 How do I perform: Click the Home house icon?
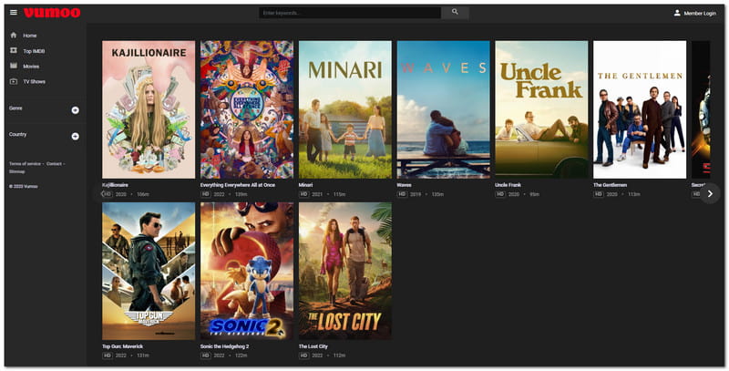pos(14,36)
